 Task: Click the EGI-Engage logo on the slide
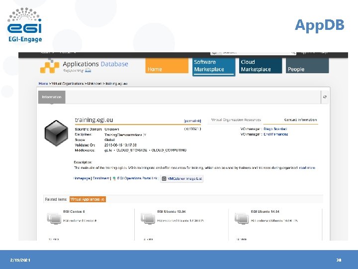coord(25,25)
